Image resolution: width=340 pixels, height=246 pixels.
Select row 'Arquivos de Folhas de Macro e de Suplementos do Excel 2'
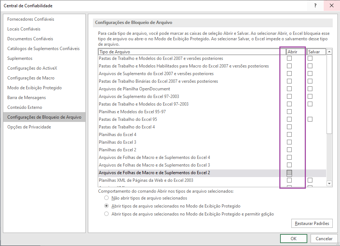[212, 173]
